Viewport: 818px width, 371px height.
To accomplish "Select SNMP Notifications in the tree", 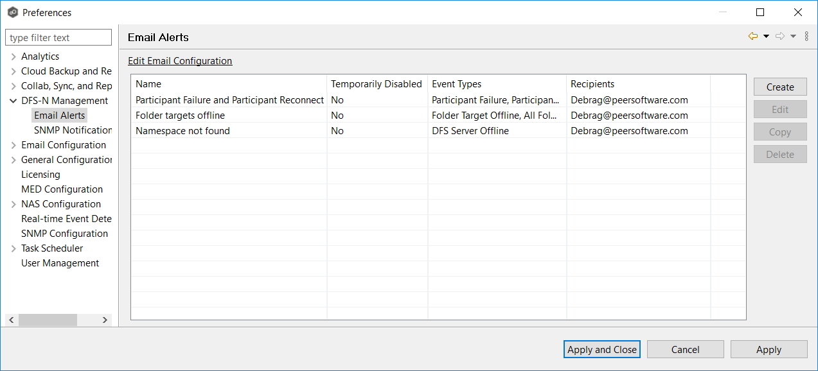I will pos(73,130).
